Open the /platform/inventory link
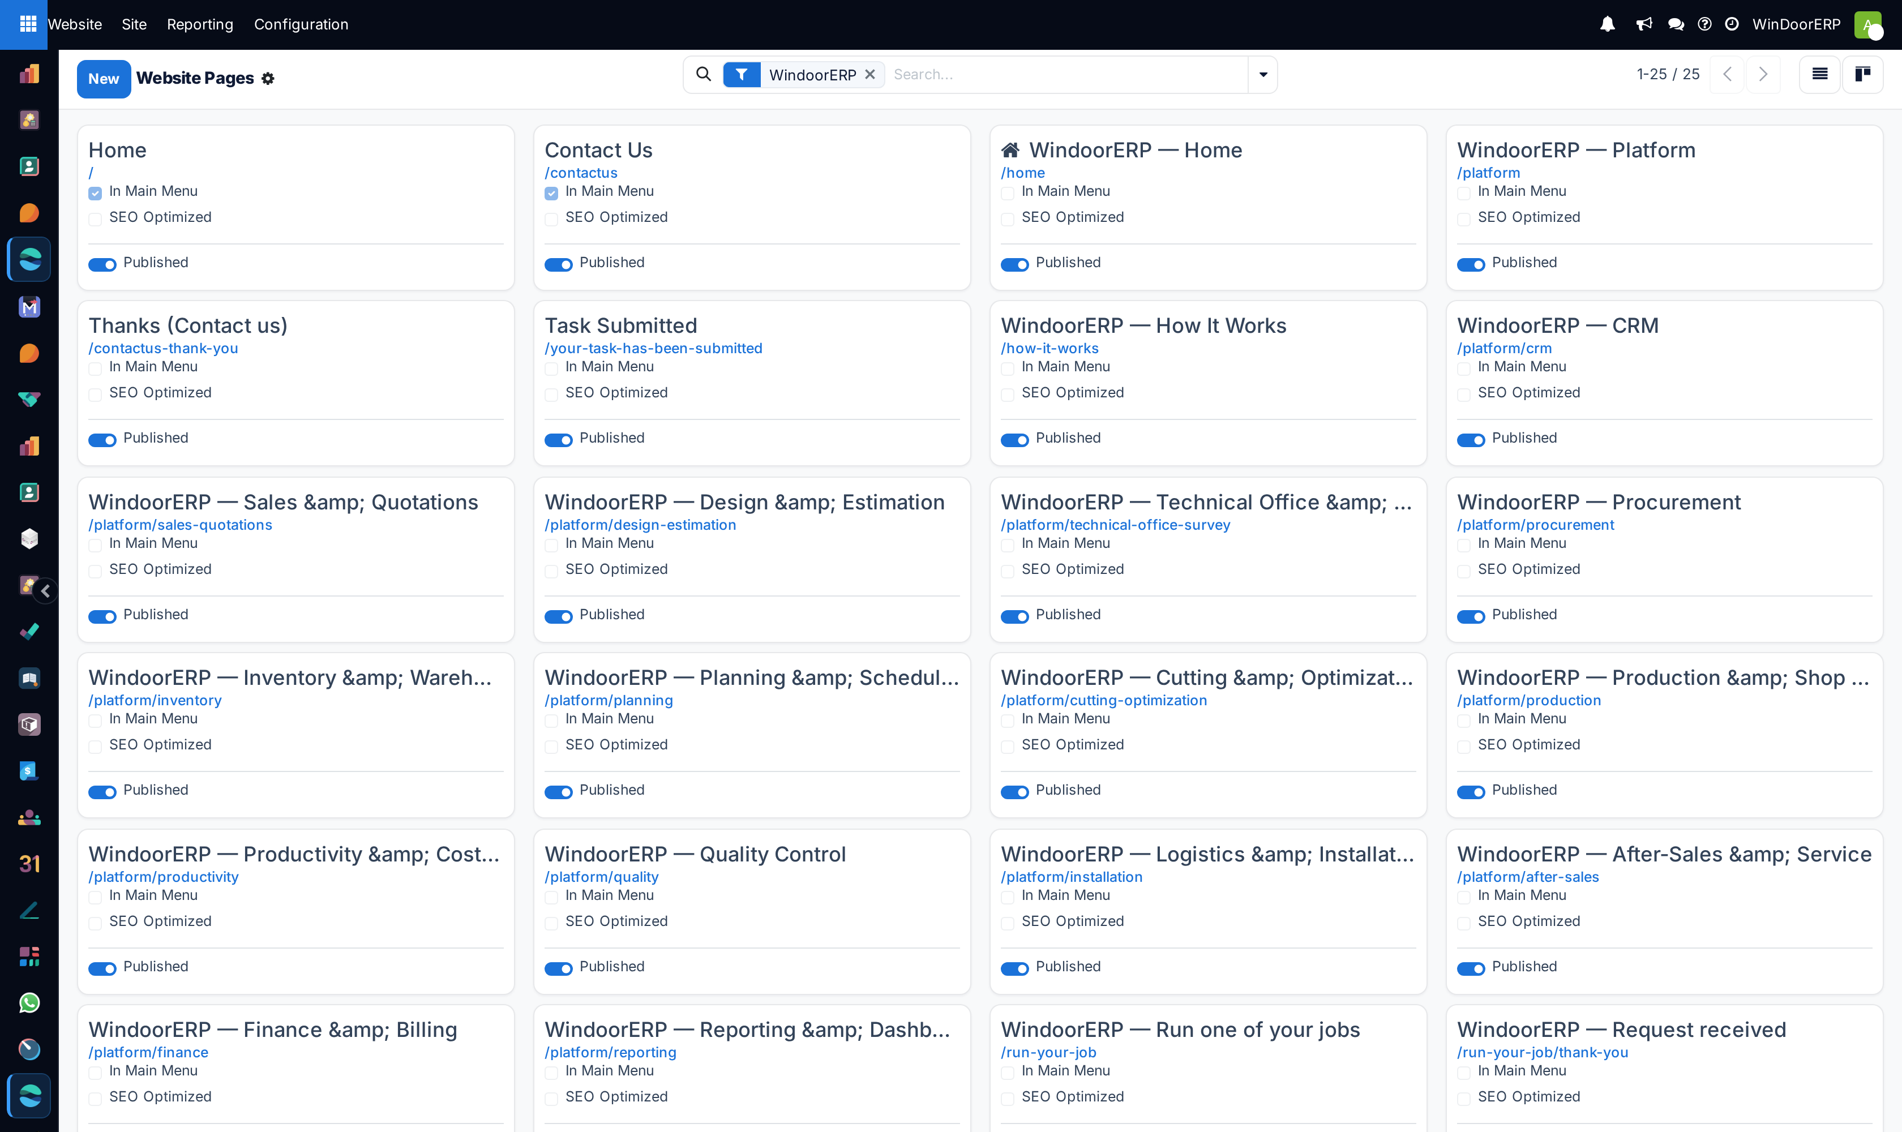 156,700
